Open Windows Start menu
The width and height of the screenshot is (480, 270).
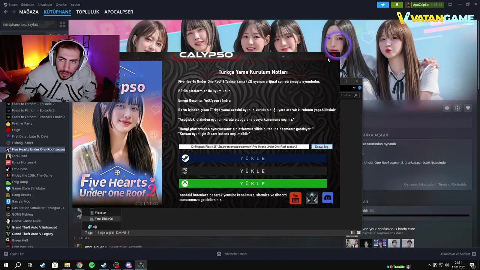coord(6,265)
